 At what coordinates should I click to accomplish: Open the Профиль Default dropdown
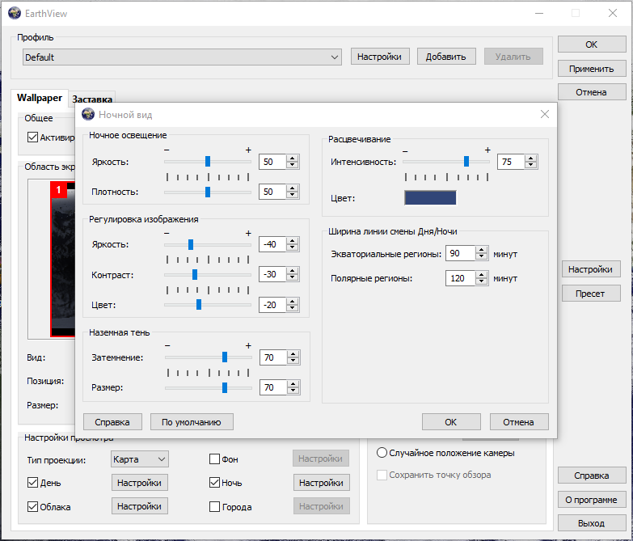[x=182, y=57]
